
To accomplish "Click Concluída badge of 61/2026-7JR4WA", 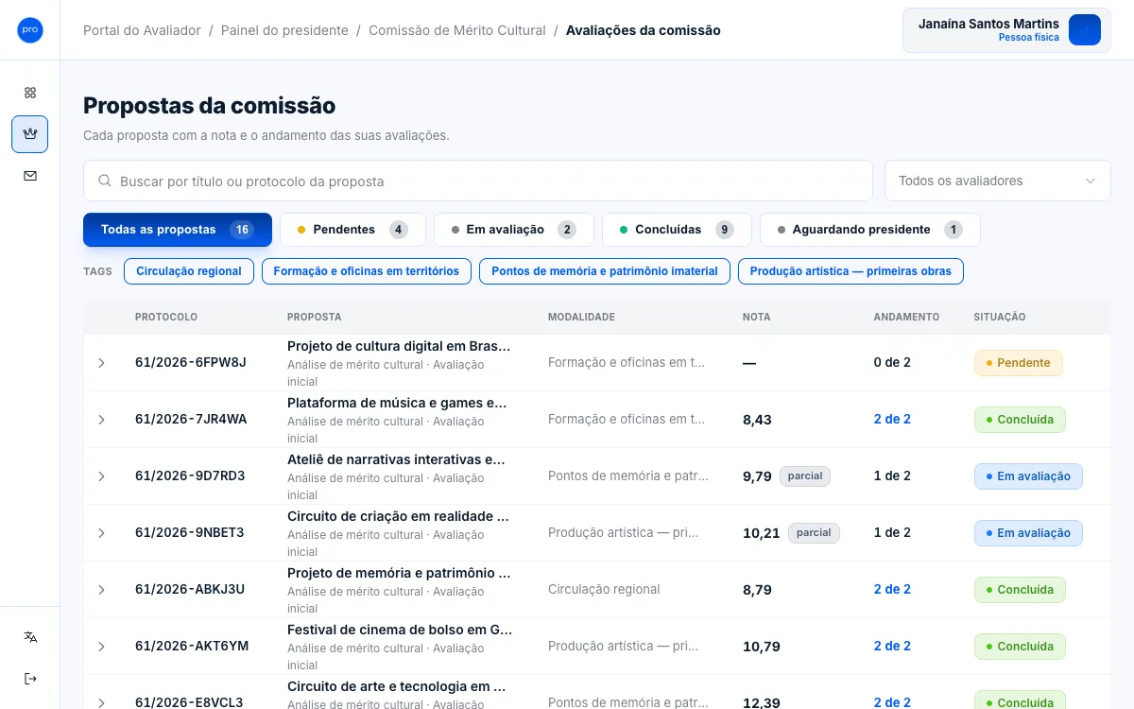I will click(x=1020, y=420).
